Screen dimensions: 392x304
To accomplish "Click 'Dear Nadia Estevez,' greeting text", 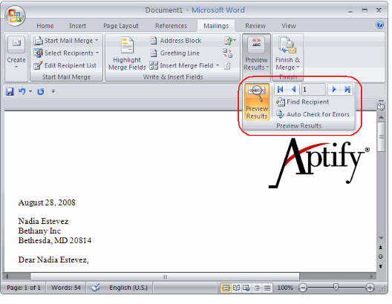I will point(53,260).
